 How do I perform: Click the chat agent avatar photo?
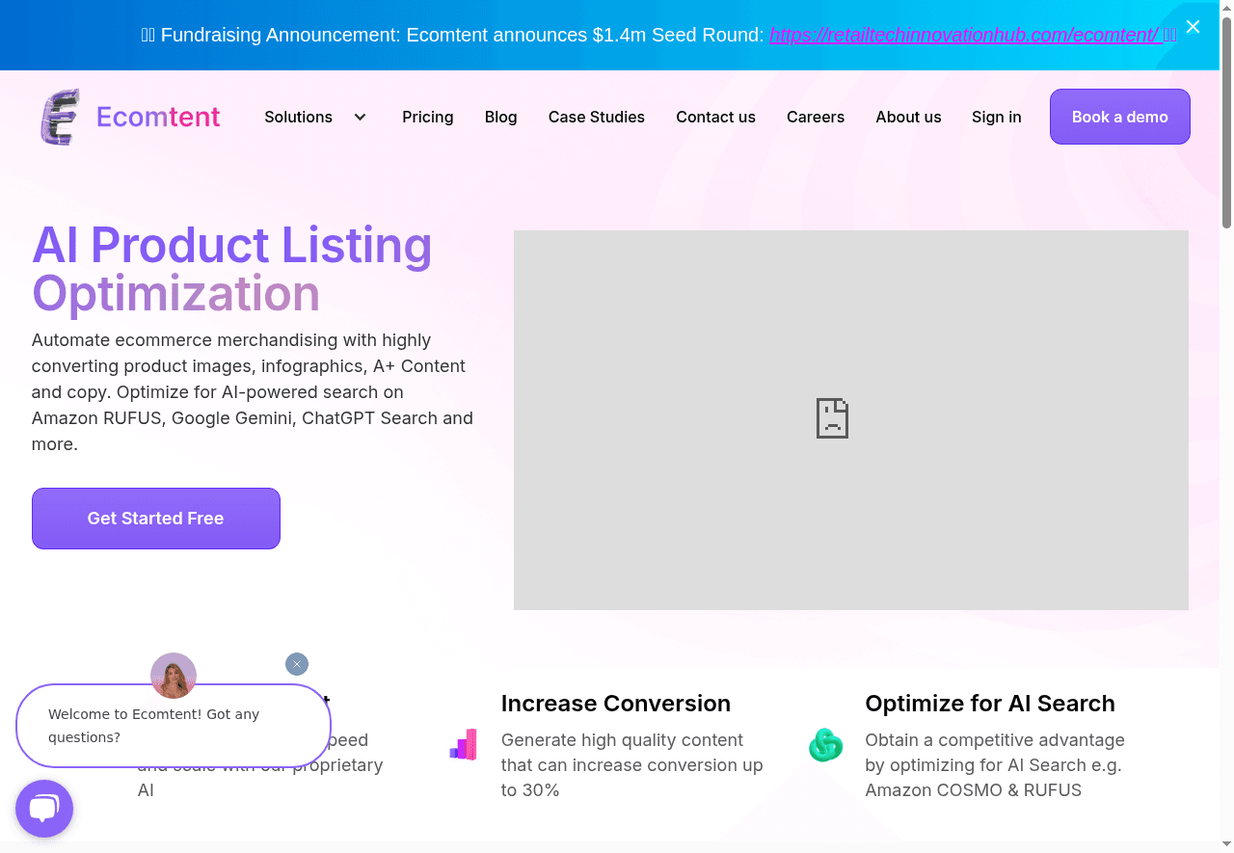tap(174, 676)
